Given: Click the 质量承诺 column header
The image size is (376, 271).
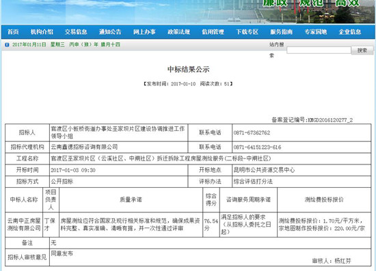Looking at the screenshot, I should coord(131,199).
